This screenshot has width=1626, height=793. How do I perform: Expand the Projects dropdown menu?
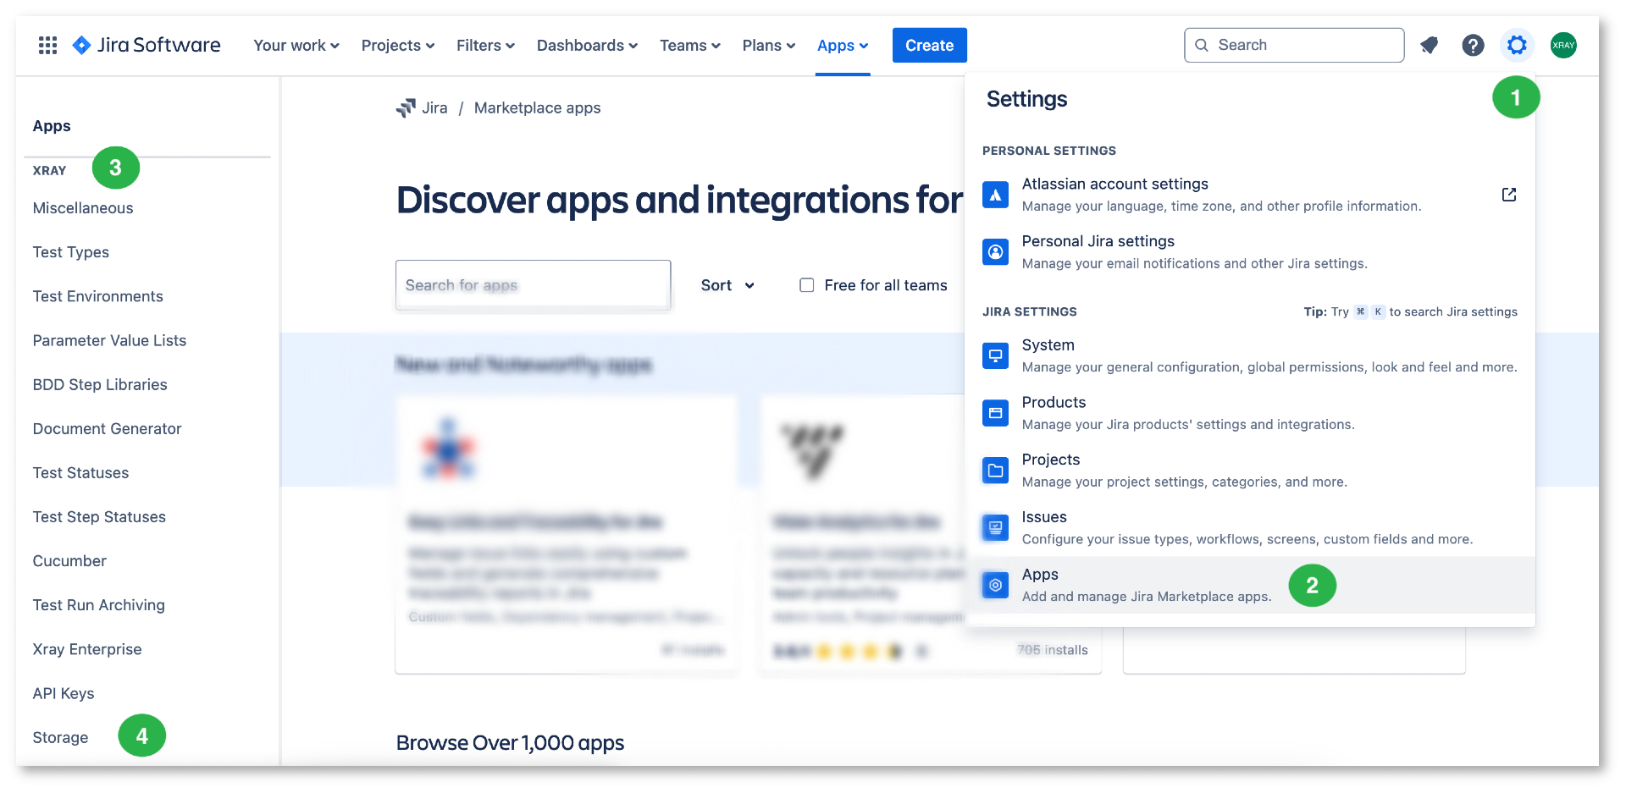[398, 46]
